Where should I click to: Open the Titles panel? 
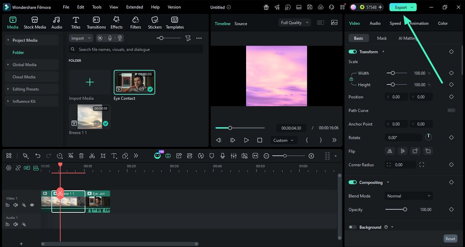(x=75, y=23)
